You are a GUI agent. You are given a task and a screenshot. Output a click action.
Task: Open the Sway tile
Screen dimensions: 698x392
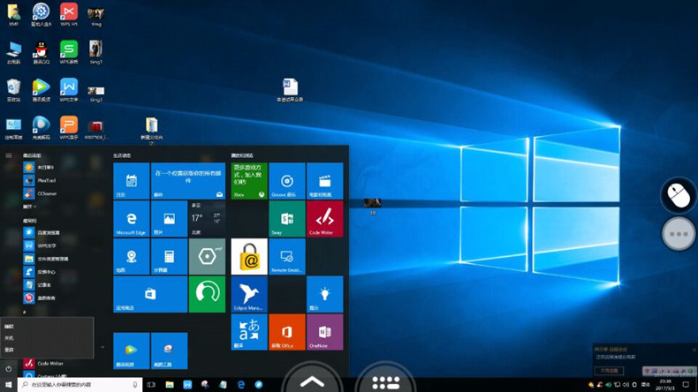(x=286, y=219)
